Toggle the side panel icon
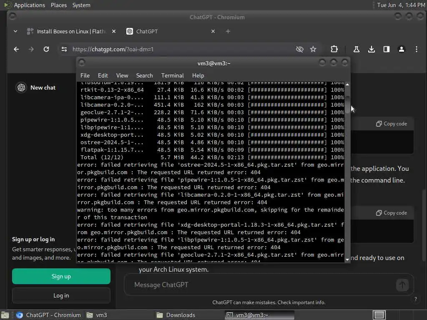Viewport: 427px width, 320px height. [387, 49]
